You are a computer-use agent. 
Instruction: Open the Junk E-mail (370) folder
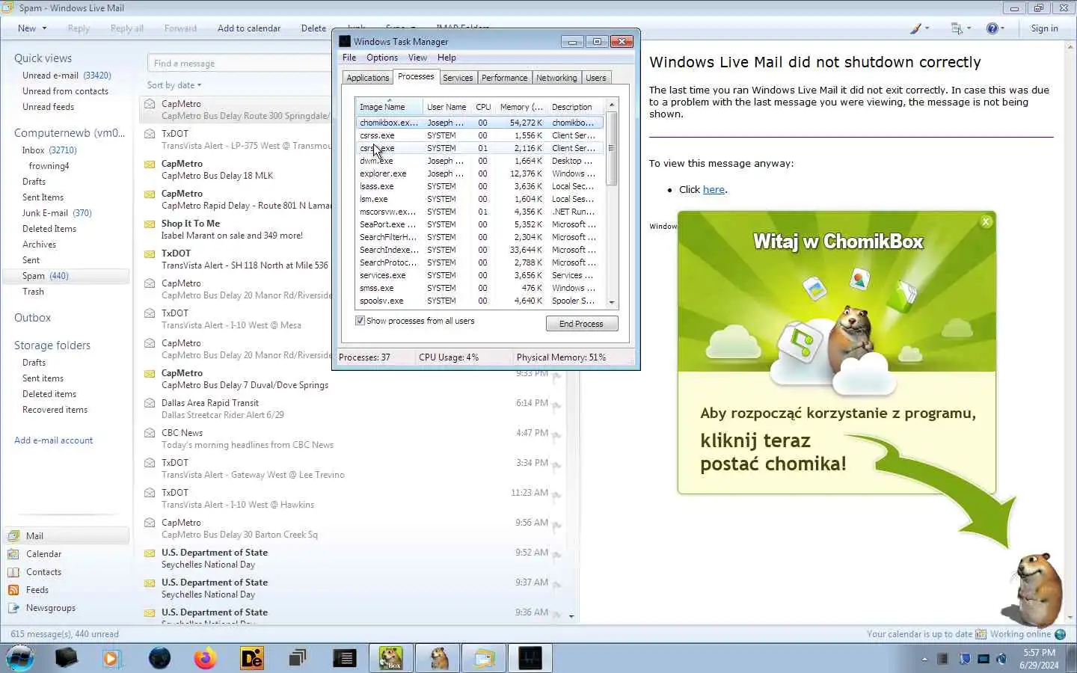click(57, 213)
